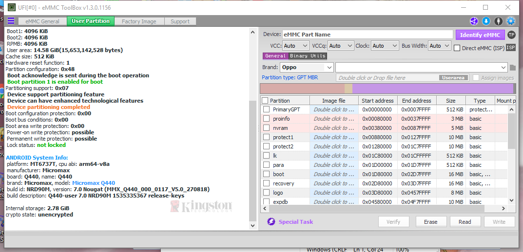Screen dimensions: 523x252
Task: Check the proinfo partition checkbox
Action: [266, 119]
